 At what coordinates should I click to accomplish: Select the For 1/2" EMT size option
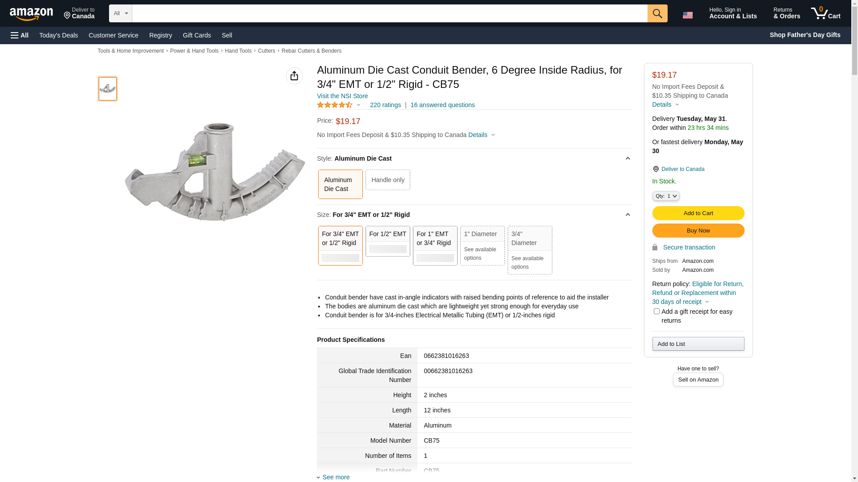tap(387, 241)
